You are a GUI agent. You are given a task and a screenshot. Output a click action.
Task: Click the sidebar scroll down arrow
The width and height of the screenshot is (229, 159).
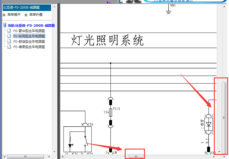pos(54,152)
